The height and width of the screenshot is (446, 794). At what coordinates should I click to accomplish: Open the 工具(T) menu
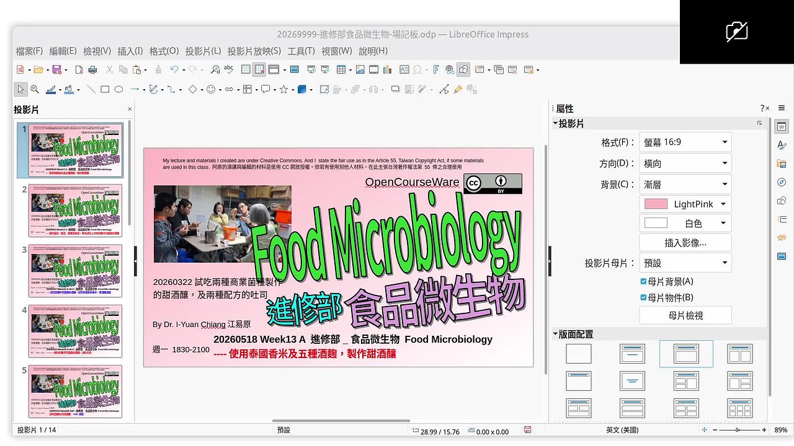tap(301, 51)
